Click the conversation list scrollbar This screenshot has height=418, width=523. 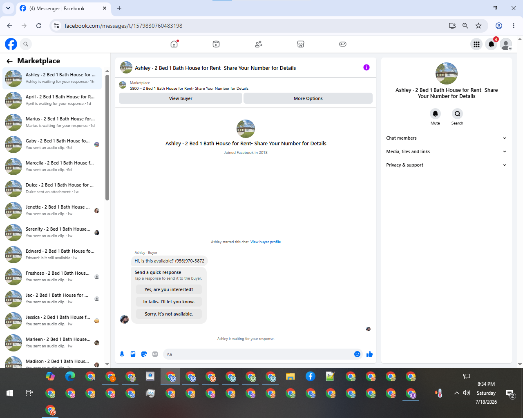107,137
